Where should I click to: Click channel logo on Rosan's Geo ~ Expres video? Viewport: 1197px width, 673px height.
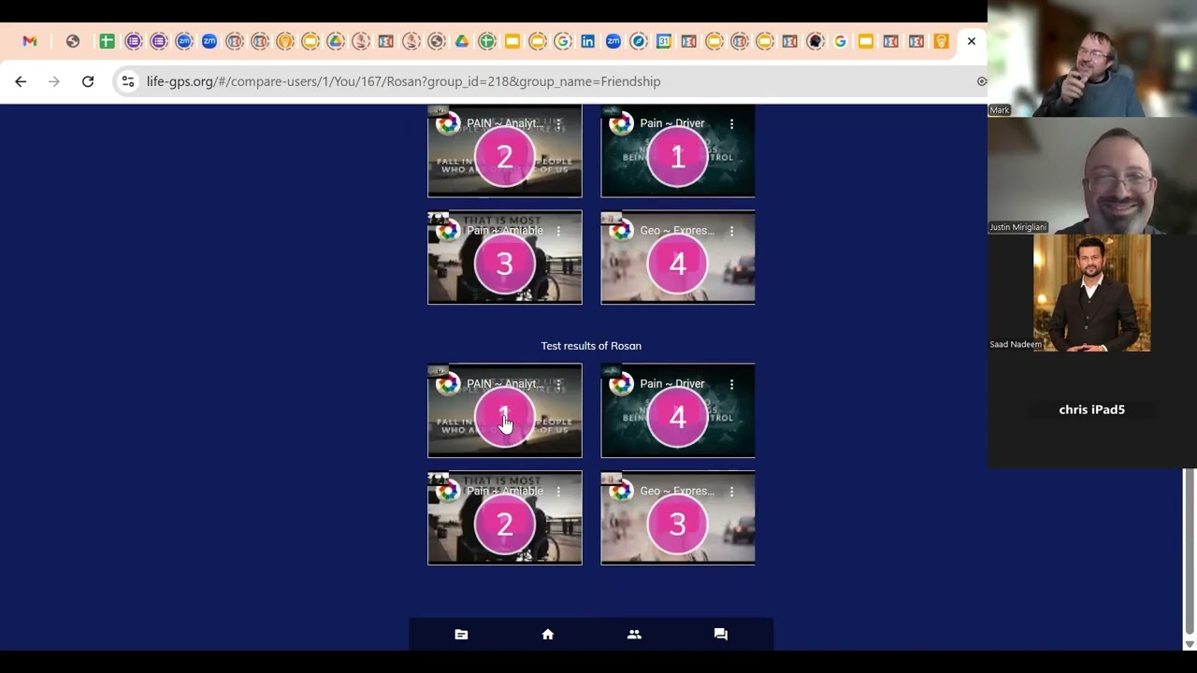(x=621, y=491)
